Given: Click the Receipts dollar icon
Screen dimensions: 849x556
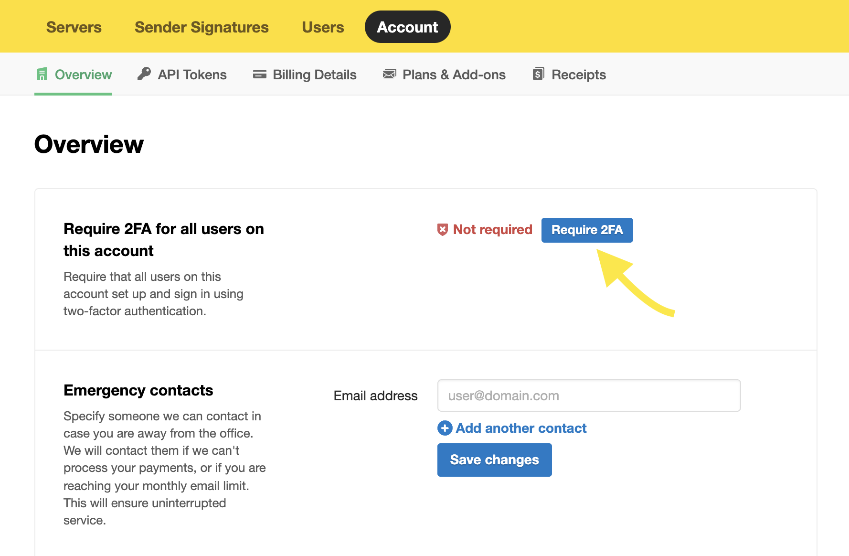Looking at the screenshot, I should coord(539,74).
